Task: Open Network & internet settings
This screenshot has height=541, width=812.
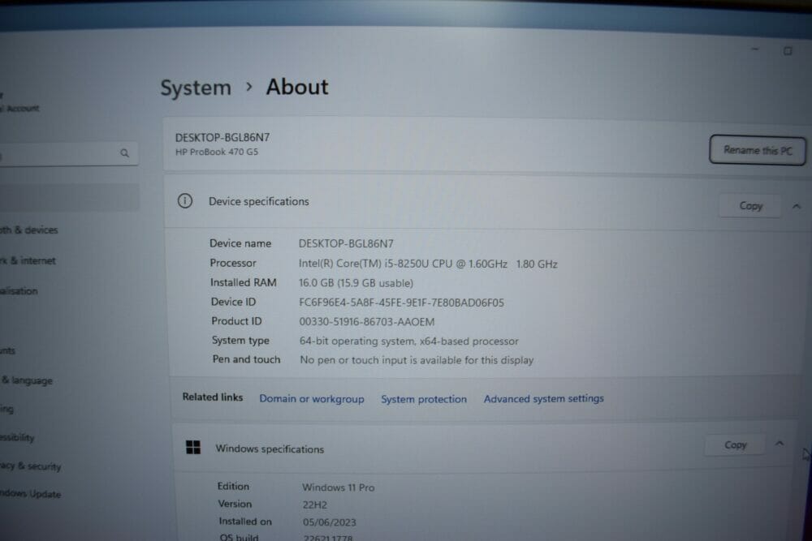Action: click(x=28, y=260)
